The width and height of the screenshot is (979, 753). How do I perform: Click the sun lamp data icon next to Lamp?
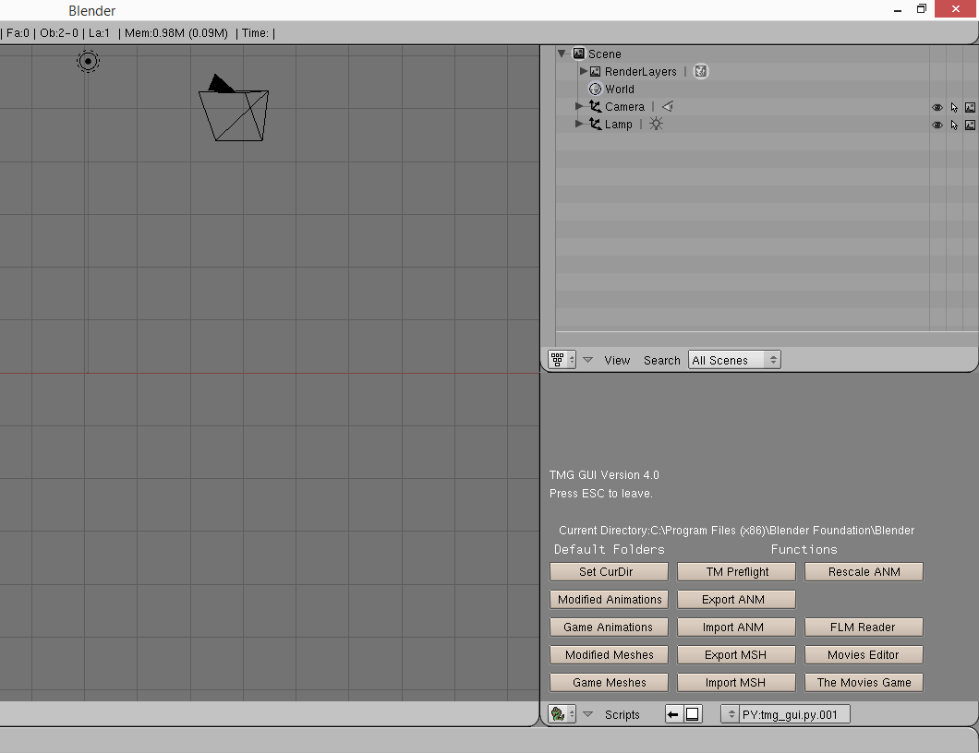pyautogui.click(x=656, y=125)
